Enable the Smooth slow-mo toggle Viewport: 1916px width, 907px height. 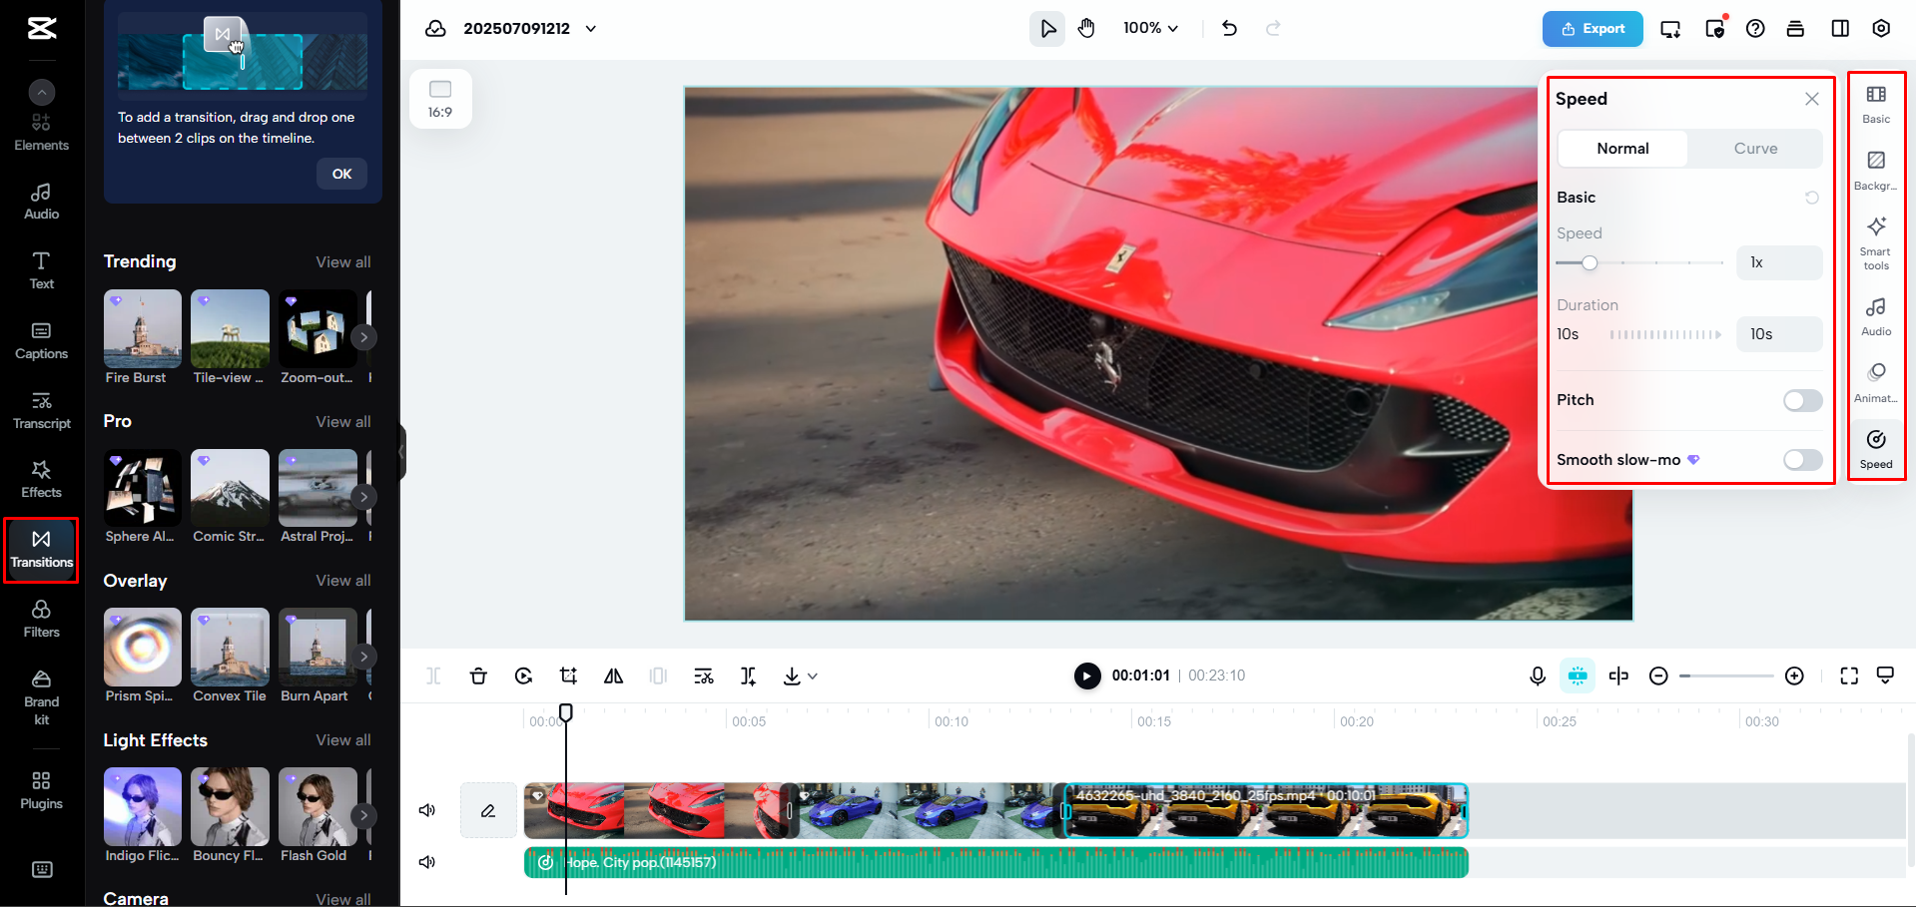click(x=1801, y=459)
